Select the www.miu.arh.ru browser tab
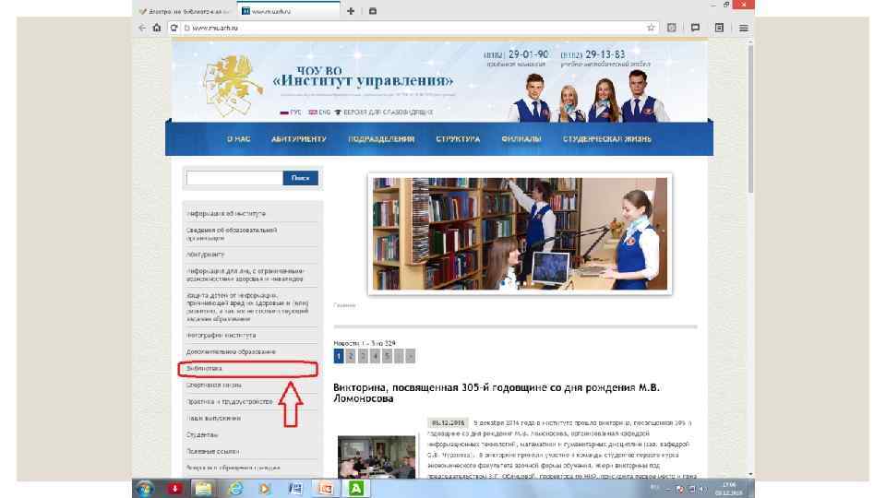 [x=287, y=11]
